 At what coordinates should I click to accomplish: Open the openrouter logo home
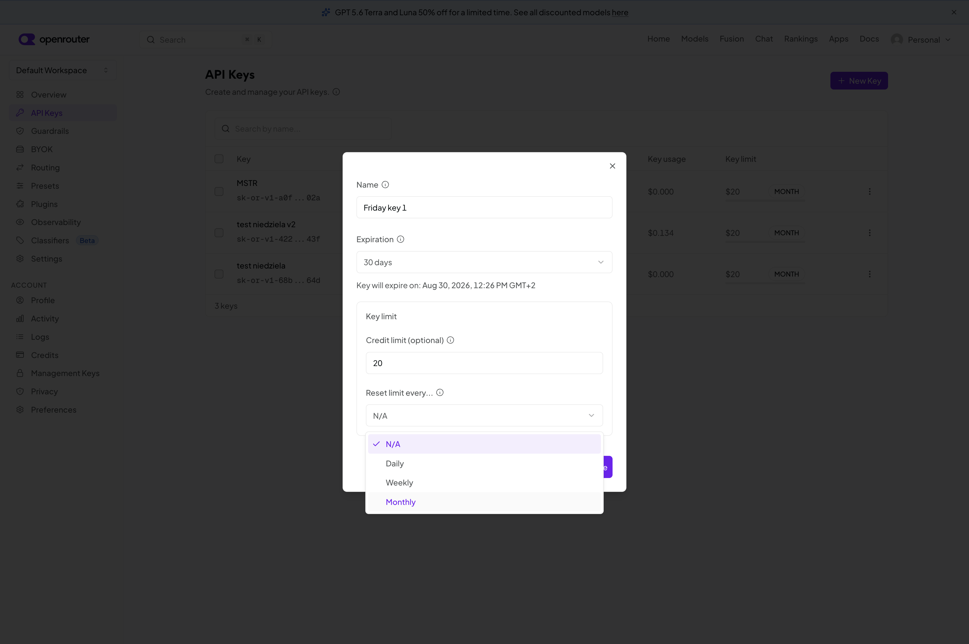coord(54,39)
